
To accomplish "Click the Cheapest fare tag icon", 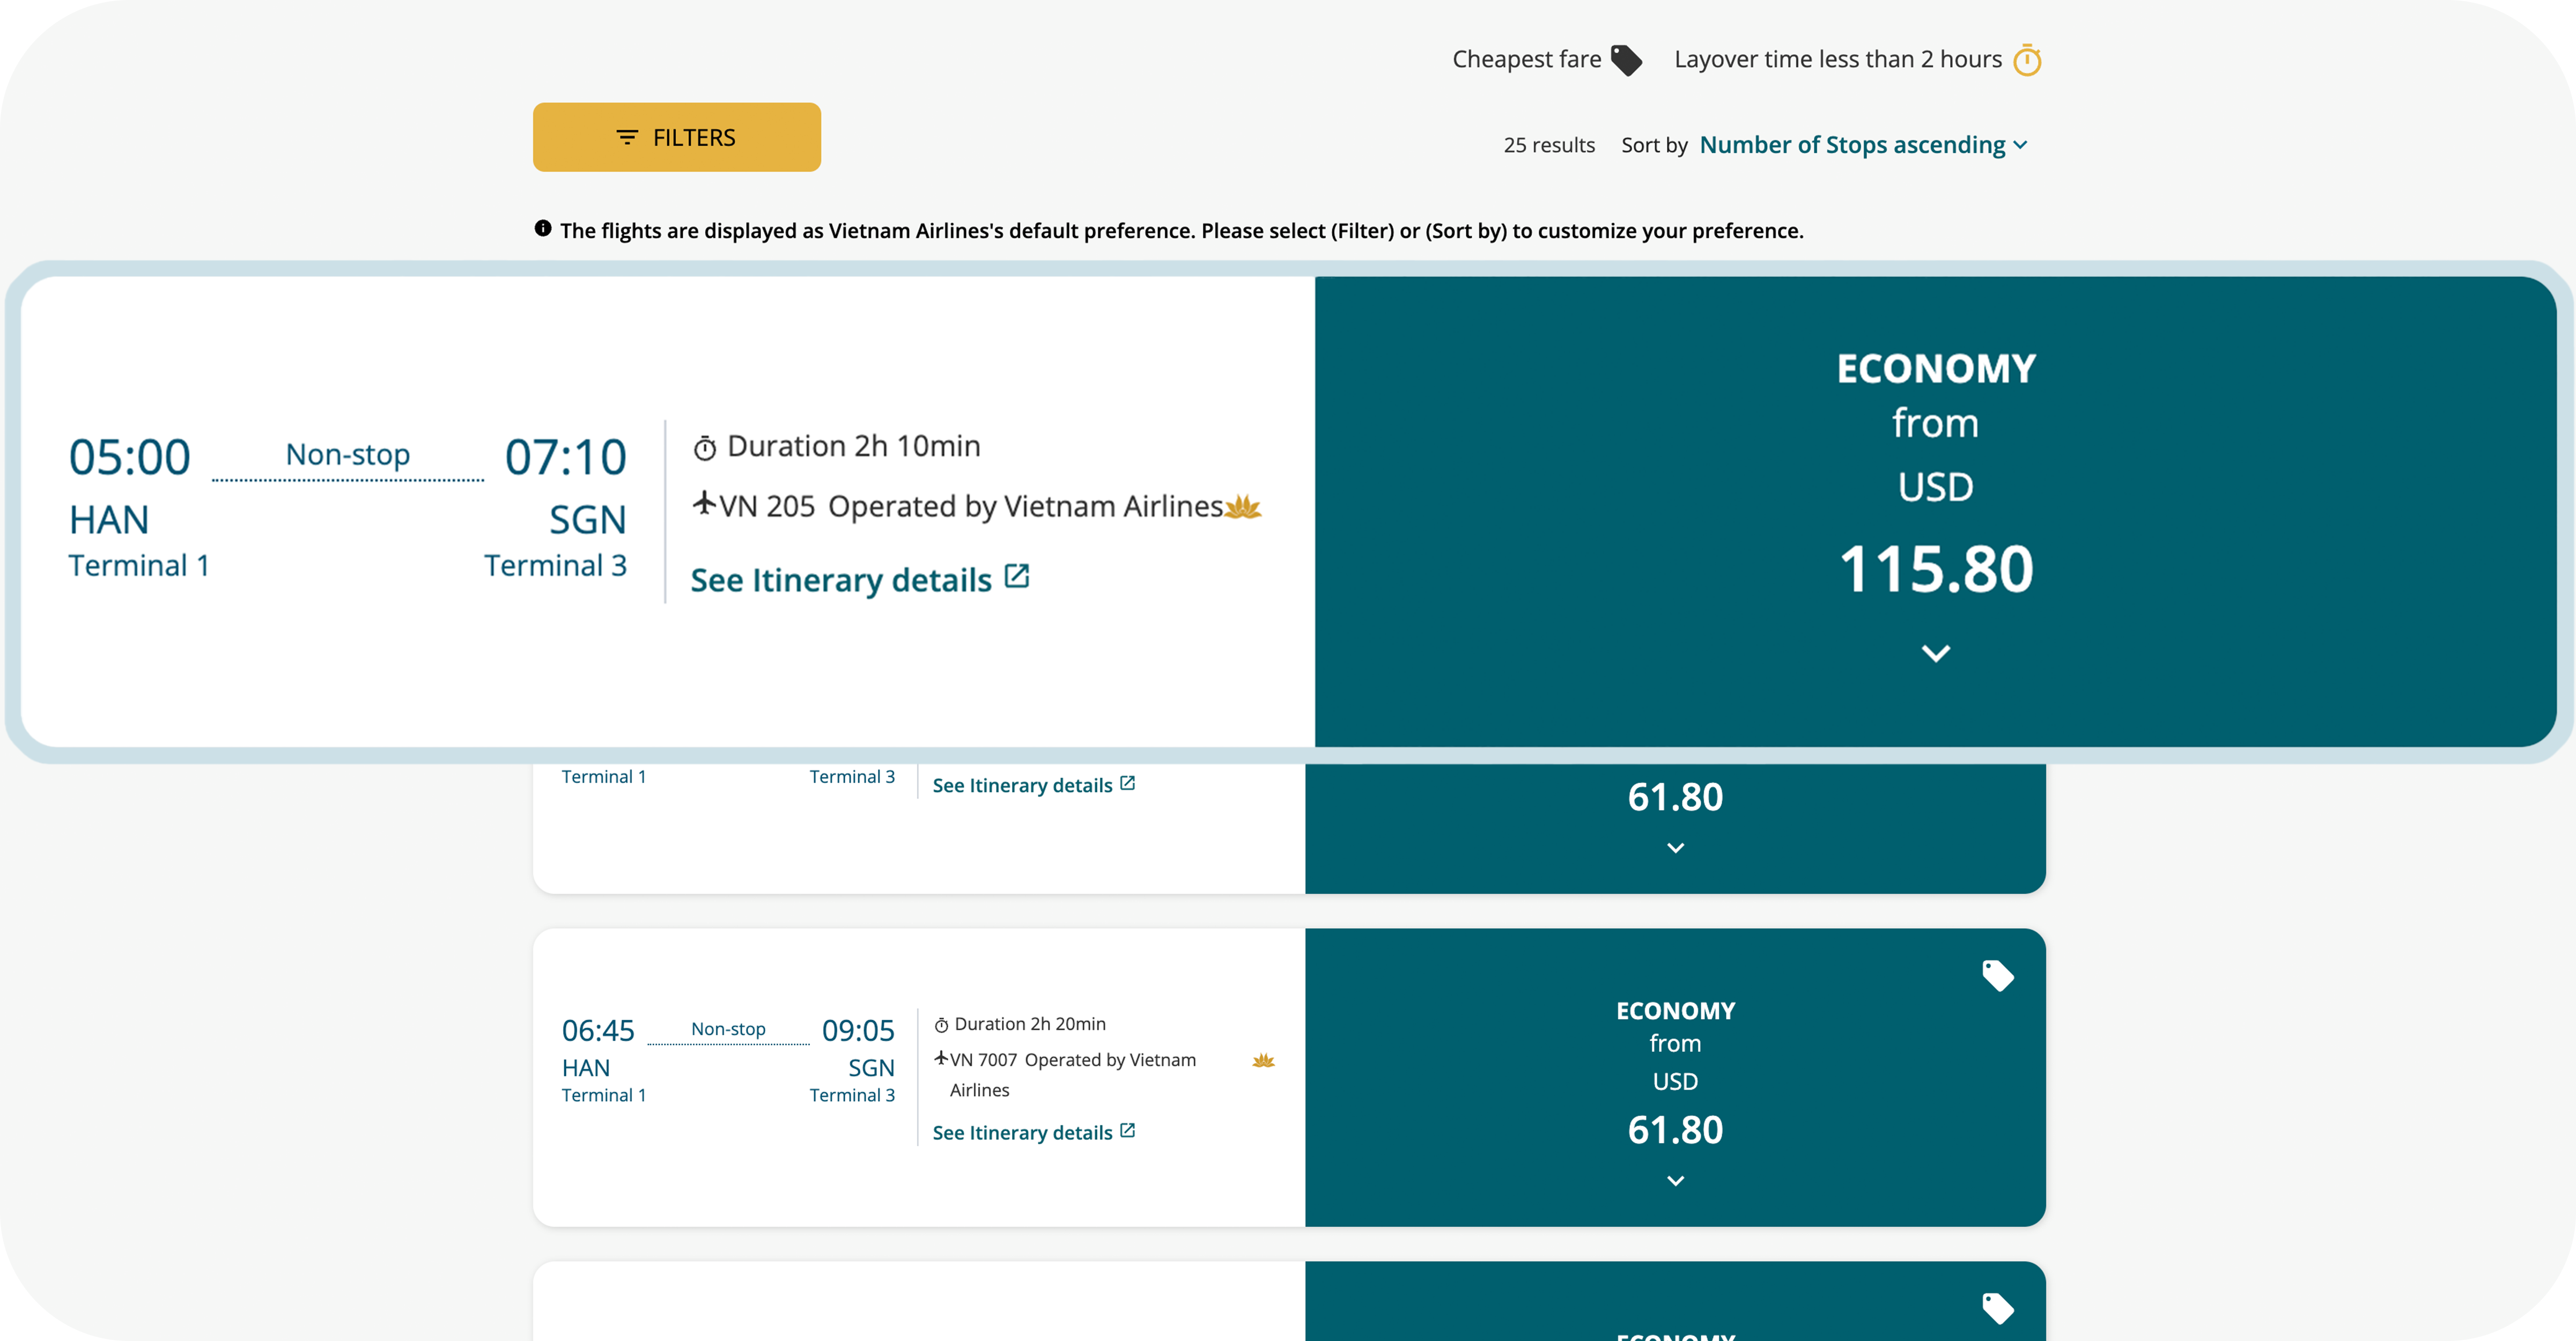I will [1626, 60].
